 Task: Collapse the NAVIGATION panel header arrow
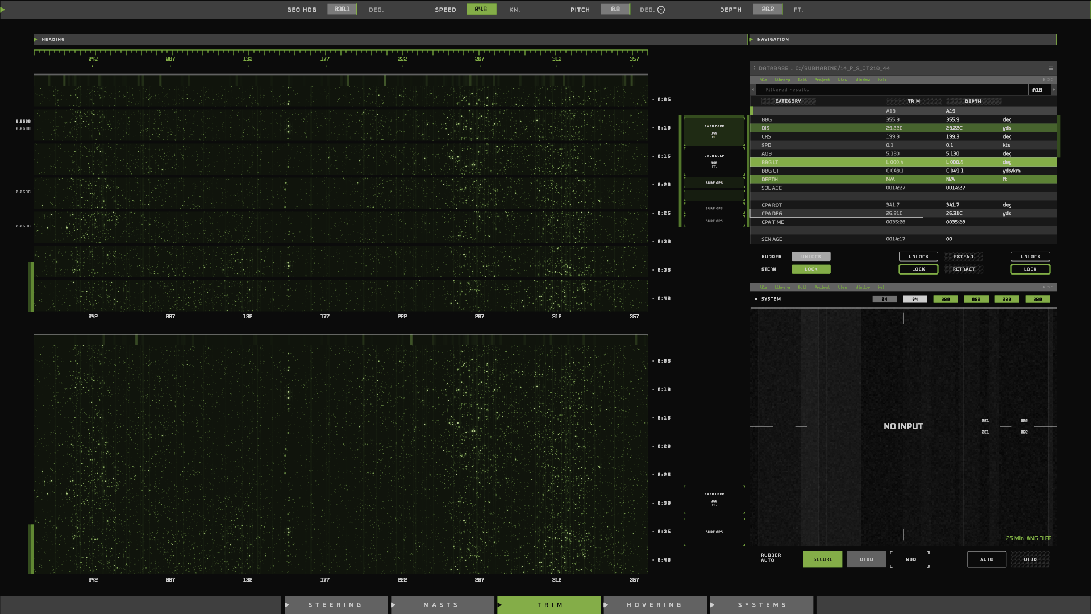(752, 39)
